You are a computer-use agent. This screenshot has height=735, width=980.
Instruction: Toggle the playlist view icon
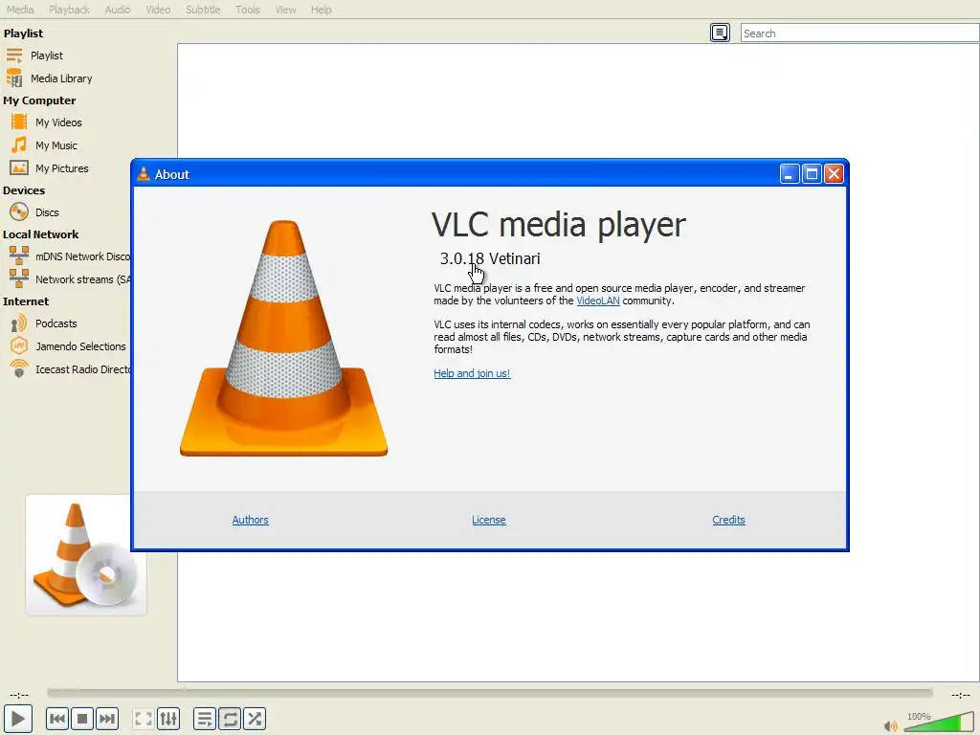pyautogui.click(x=205, y=719)
